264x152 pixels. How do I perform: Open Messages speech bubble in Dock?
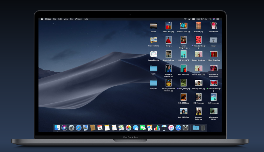tap(135, 128)
